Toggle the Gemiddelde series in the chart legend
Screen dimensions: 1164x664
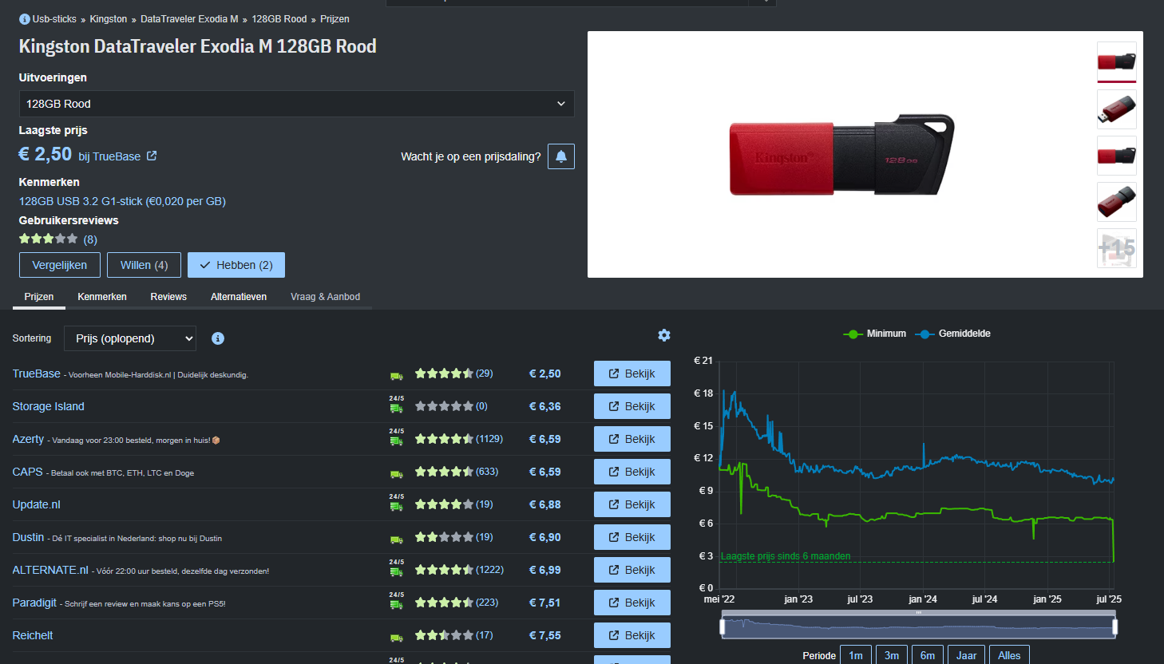(953, 334)
